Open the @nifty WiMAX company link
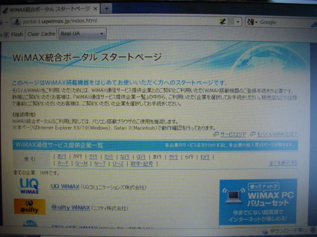This screenshot has height=237, width=317. pos(70,208)
